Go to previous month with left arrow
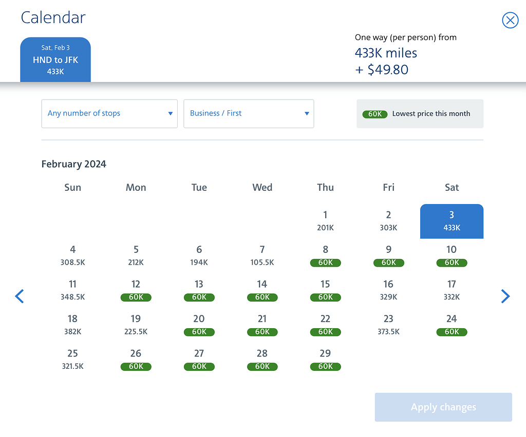This screenshot has height=437, width=526. [x=20, y=296]
